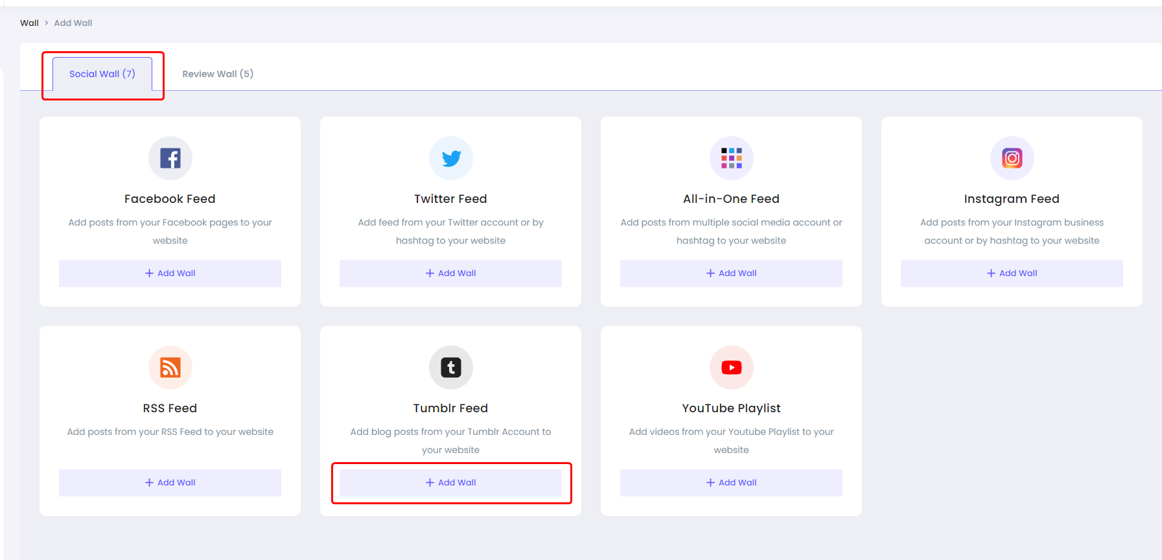Add a wall for Tumblr Feed
This screenshot has width=1162, height=560.
click(x=450, y=482)
